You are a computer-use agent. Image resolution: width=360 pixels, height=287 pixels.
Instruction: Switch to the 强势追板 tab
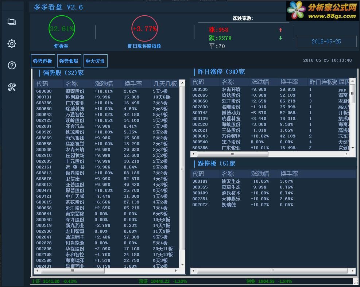pos(43,61)
